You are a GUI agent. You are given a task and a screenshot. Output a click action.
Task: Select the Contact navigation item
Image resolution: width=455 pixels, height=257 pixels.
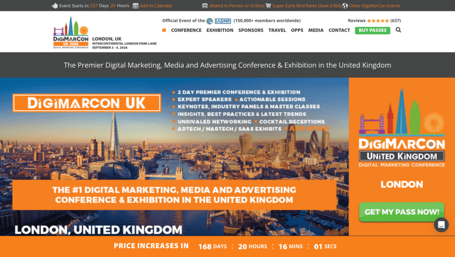(339, 30)
